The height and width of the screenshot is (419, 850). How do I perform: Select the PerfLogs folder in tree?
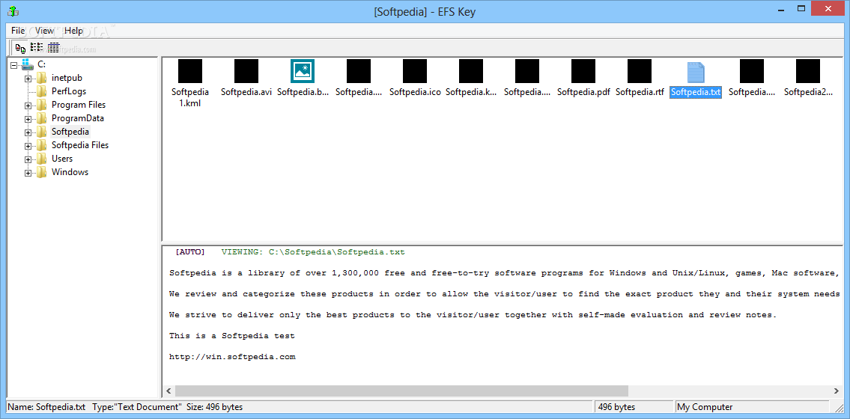(x=69, y=91)
